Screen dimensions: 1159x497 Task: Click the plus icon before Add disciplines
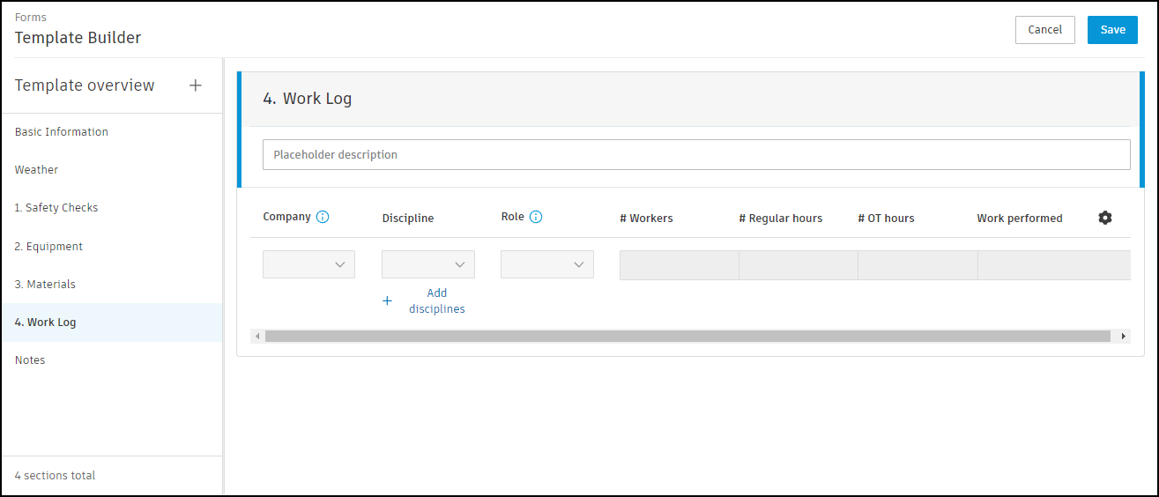click(387, 300)
